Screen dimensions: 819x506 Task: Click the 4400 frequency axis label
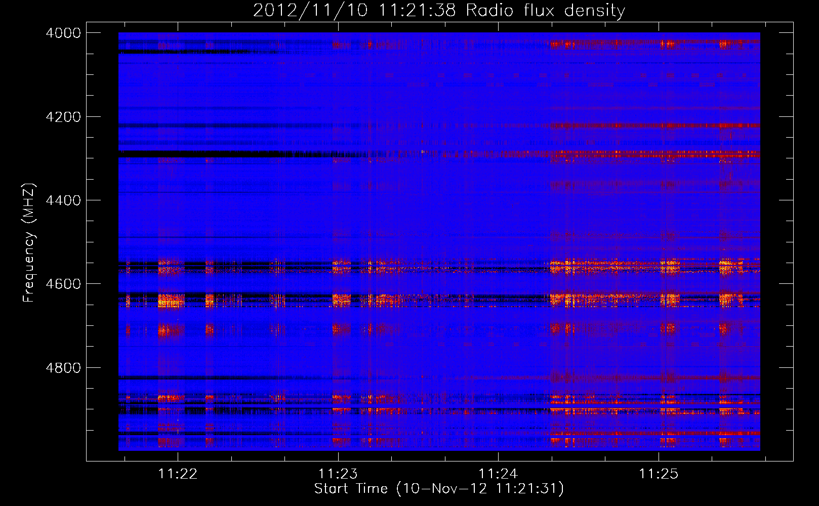click(x=63, y=200)
